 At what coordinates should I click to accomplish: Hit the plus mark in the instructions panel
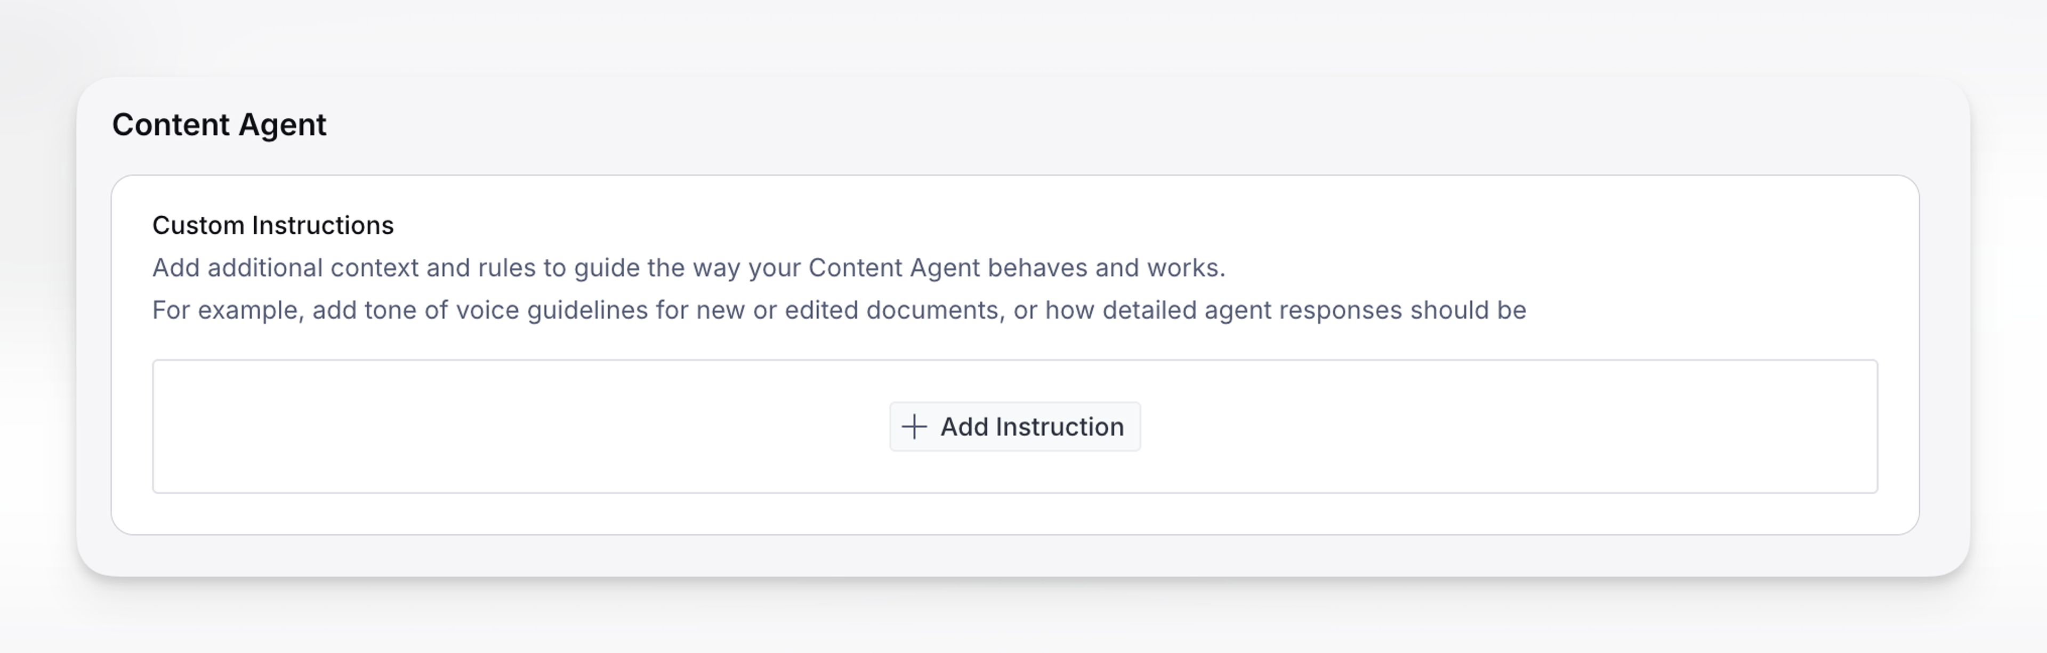click(x=914, y=427)
